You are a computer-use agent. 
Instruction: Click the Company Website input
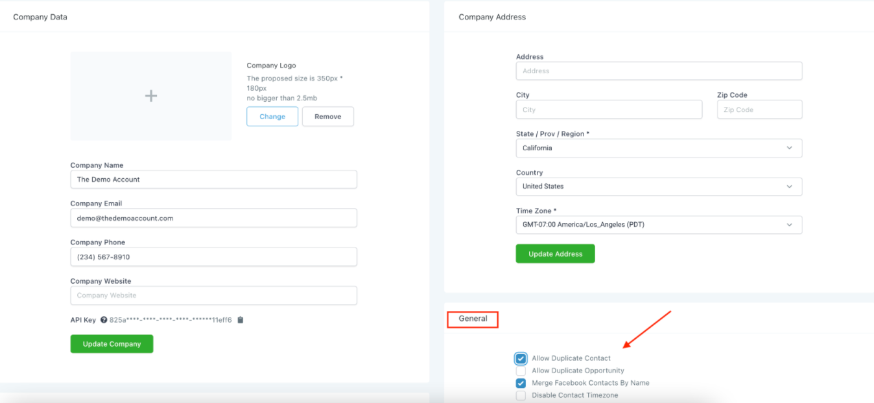tap(213, 295)
